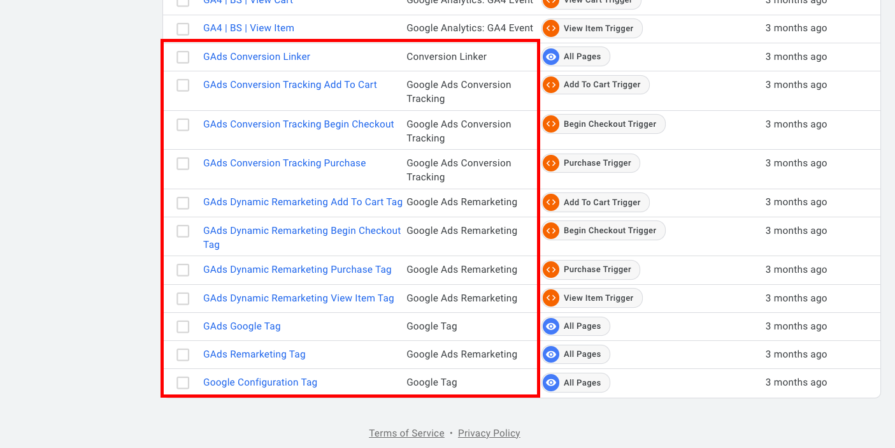Tick the GAds Google Tag checkbox

click(183, 327)
